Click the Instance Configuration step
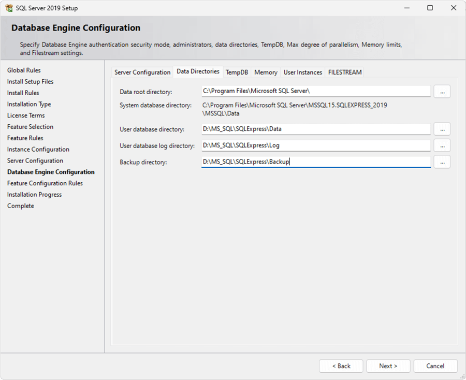This screenshot has height=380, width=466. [x=38, y=150]
